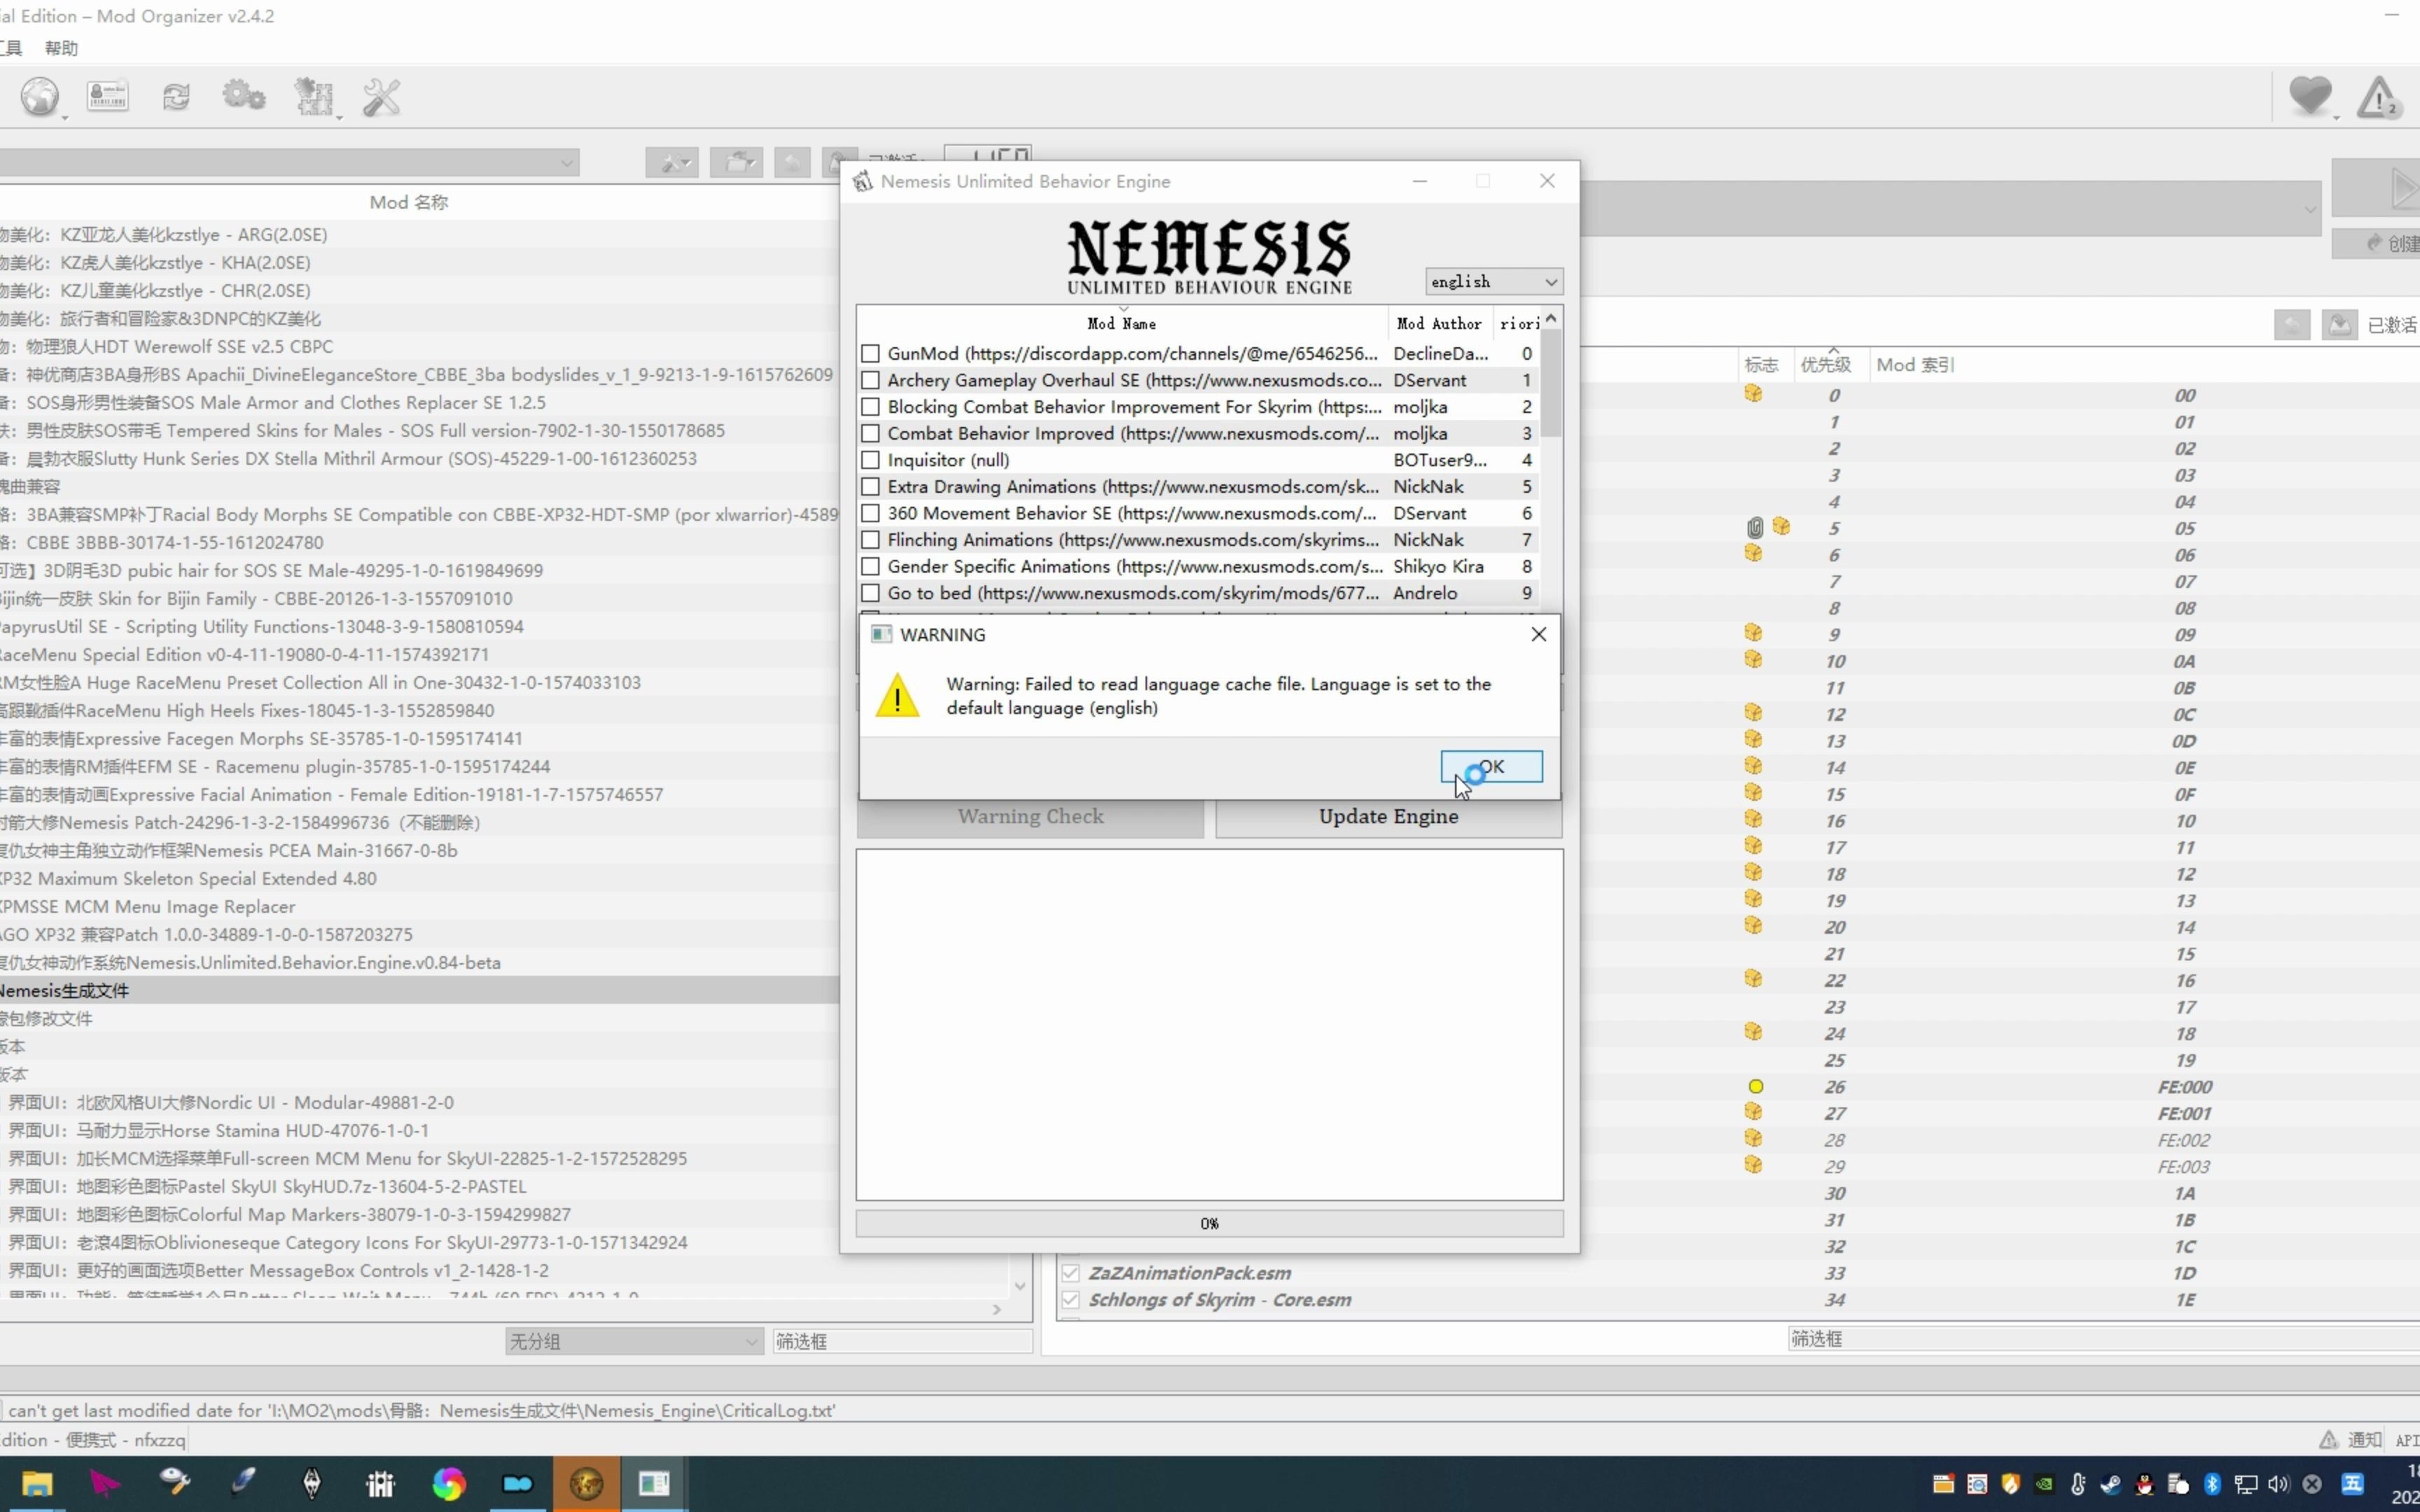Screen dimensions: 2420x1512
Task: Click the colorful pinwheel taskbar icon
Action: [449, 1483]
